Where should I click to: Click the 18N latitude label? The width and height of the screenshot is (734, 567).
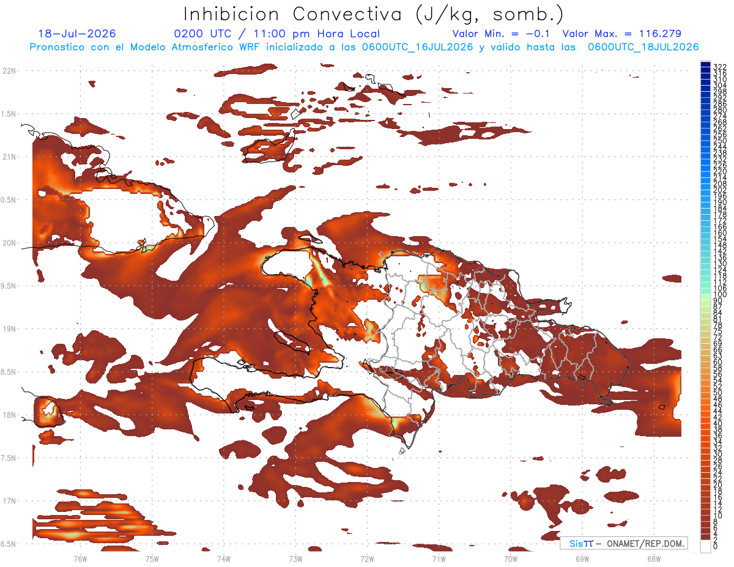coord(9,415)
